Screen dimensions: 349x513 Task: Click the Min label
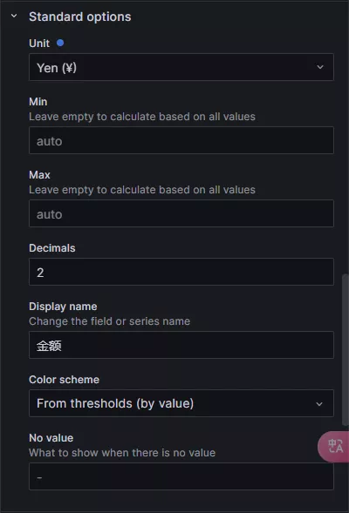38,102
